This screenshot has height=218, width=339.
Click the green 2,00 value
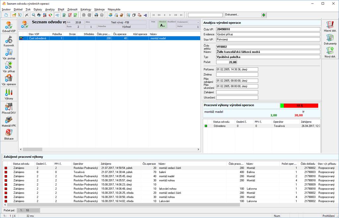(x=273, y=115)
